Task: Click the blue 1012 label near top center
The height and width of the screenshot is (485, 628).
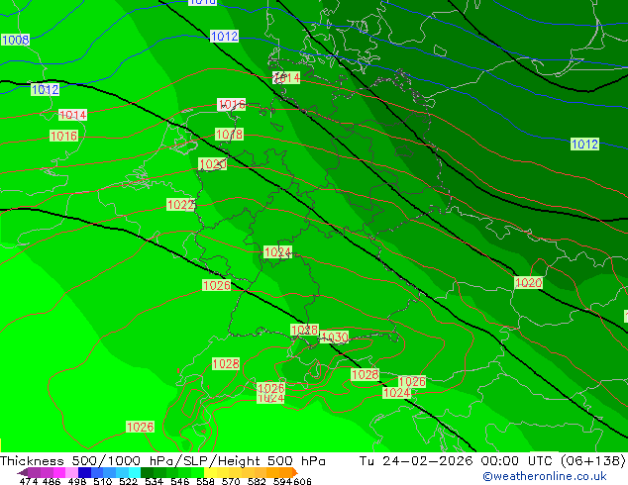Action: click(224, 37)
